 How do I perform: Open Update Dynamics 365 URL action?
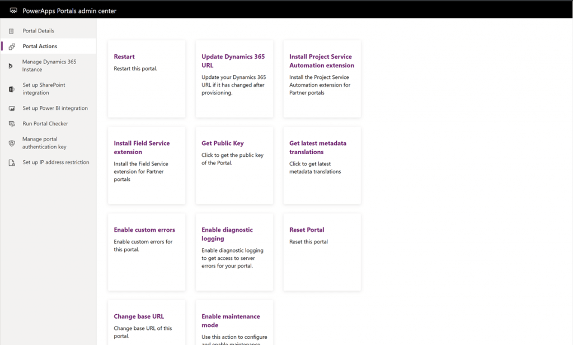pos(234,78)
